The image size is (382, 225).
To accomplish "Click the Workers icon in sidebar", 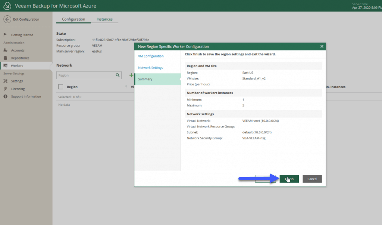I will click(5, 66).
